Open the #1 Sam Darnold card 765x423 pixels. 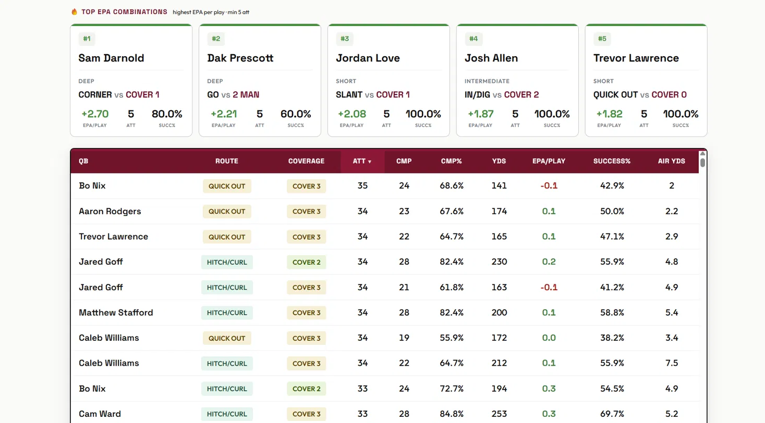coord(131,80)
